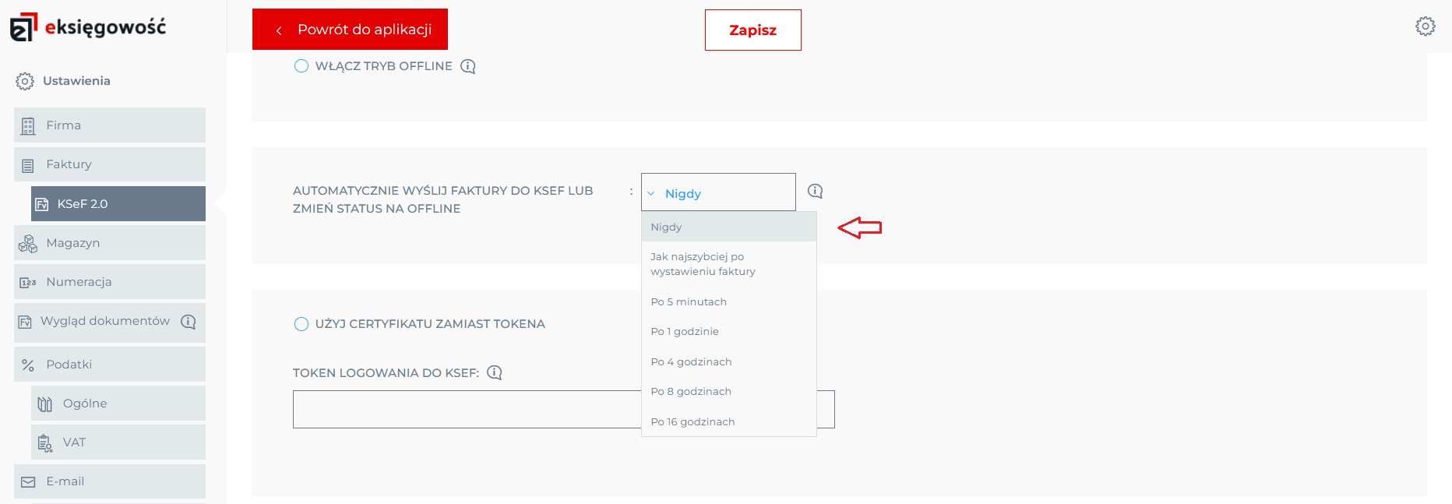Select 'Jak najszybciej po wystawieniu faktury' option
Viewport: 1452px width, 504px height.
(703, 264)
